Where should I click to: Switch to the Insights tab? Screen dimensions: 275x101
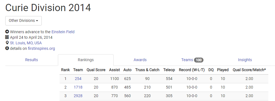[x=245, y=60]
